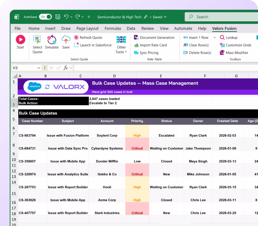Switch to the Automate tab

(183, 29)
